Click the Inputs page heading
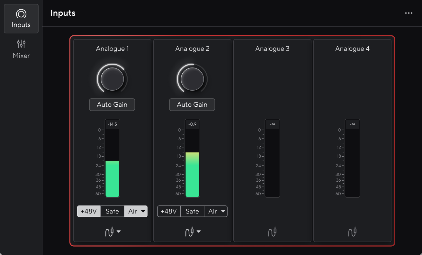The height and width of the screenshot is (255, 422). (x=63, y=13)
